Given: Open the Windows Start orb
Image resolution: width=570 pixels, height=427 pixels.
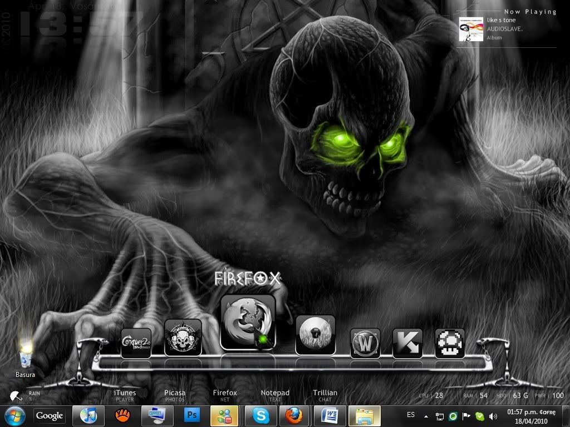Looking at the screenshot, I should pos(14,416).
